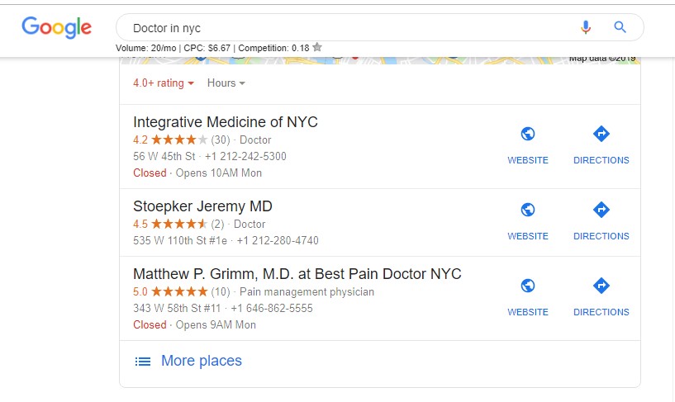Click the blue search magnifier icon

point(620,27)
